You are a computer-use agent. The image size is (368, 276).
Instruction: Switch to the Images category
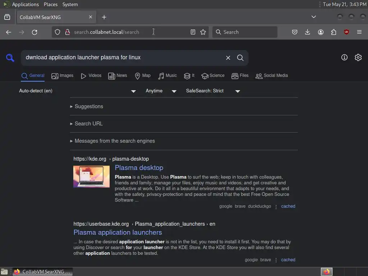[x=62, y=75]
